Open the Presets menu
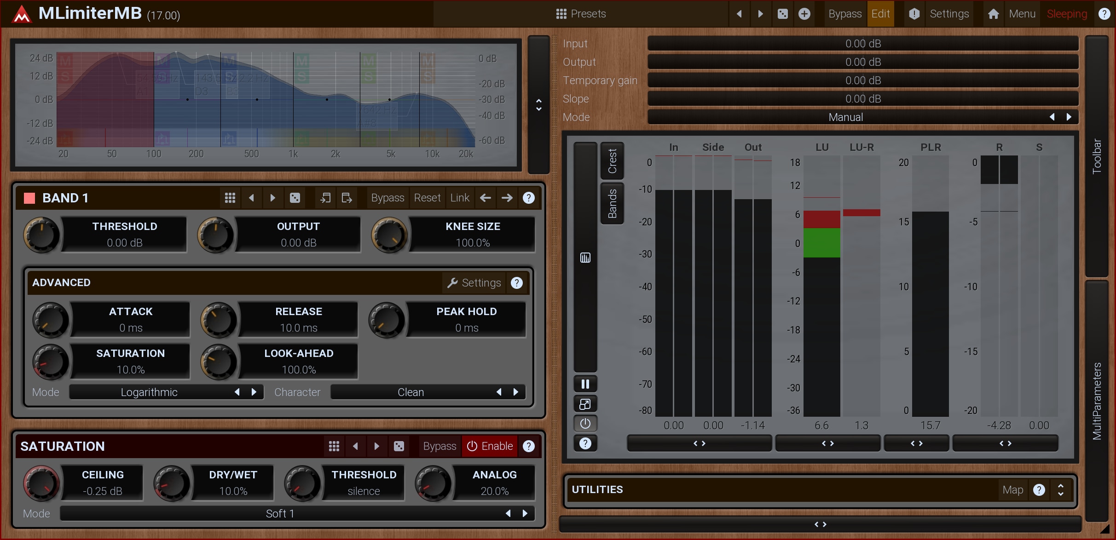 tap(581, 14)
